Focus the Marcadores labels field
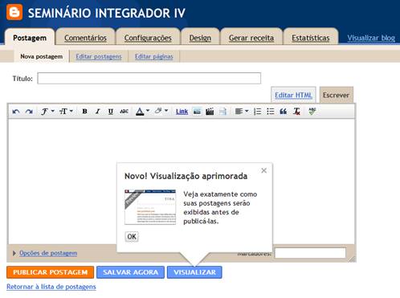 tap(310, 253)
